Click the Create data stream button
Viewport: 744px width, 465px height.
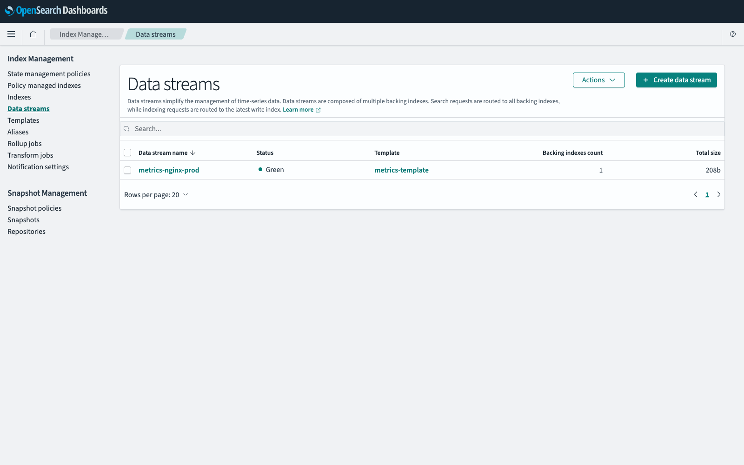[x=676, y=80]
